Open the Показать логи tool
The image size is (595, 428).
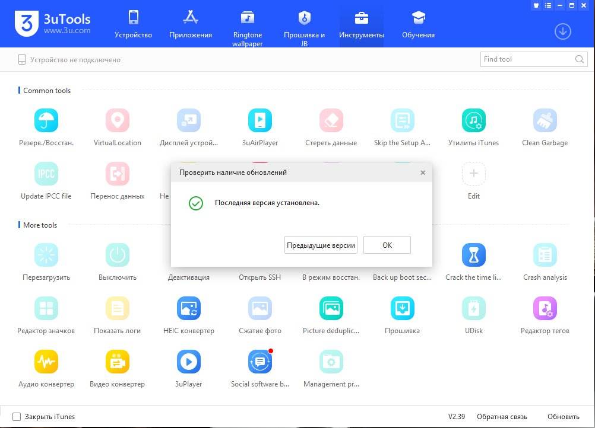tap(117, 308)
